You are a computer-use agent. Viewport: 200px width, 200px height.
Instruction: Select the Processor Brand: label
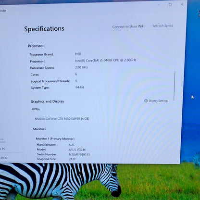(41, 54)
